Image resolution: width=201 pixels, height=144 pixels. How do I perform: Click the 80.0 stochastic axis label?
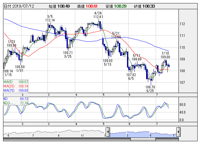coord(183,105)
